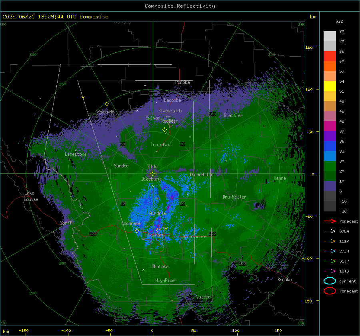Click the magenta 18TS arrow in legend
Screen dimensions: 360x336
330,271
